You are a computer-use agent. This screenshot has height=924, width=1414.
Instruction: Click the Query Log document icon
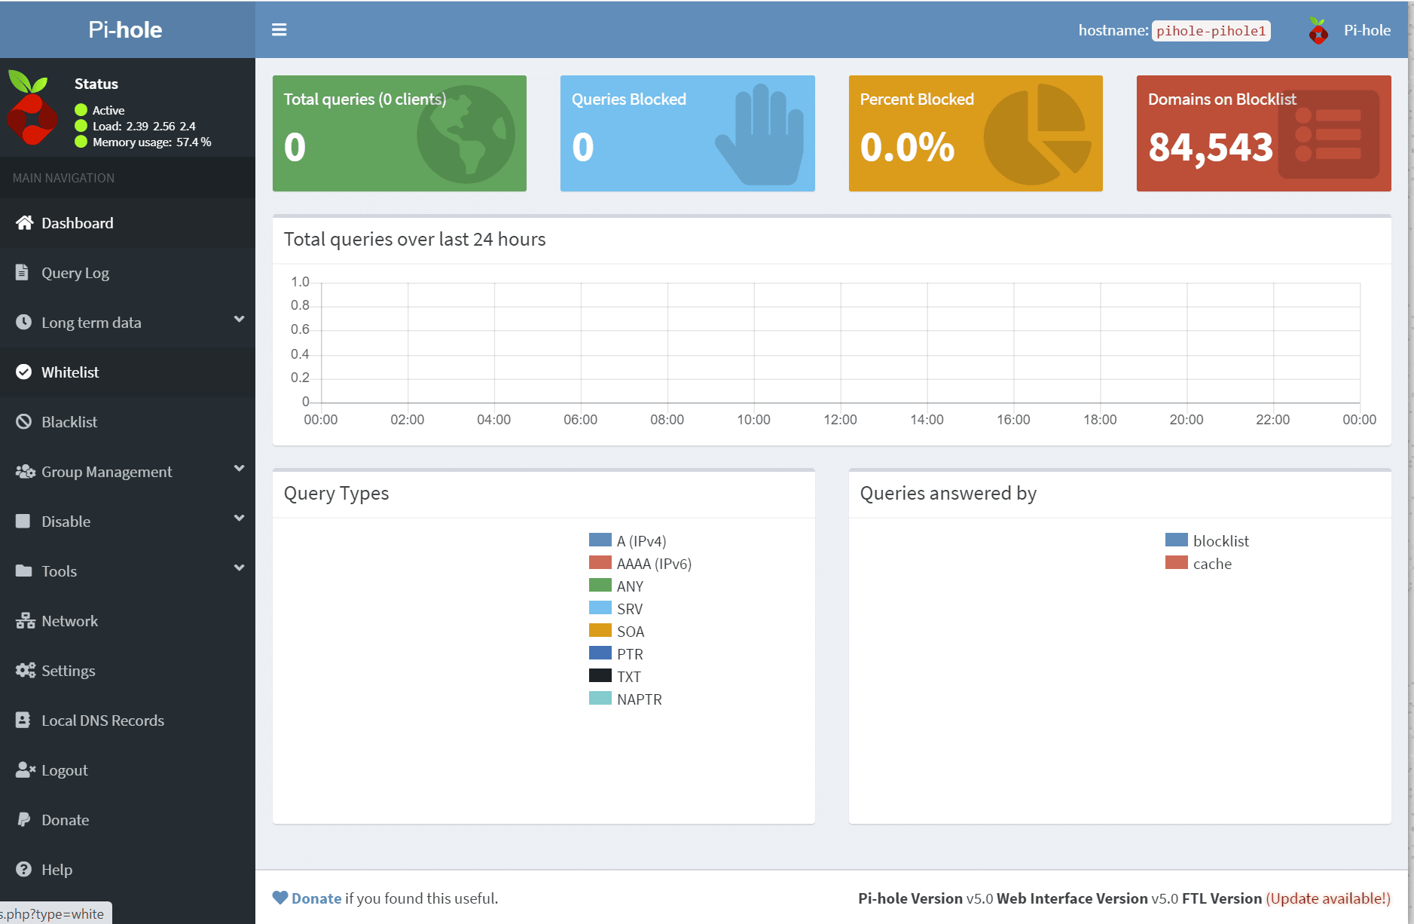click(x=23, y=273)
